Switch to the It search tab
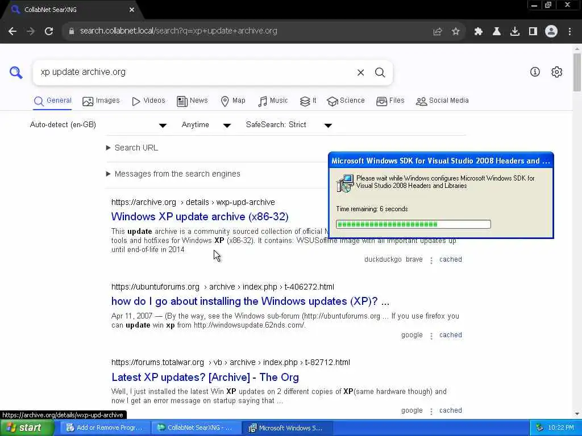This screenshot has width=582, height=436. tap(308, 101)
